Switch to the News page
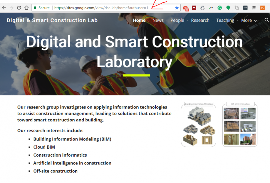 click(158, 20)
